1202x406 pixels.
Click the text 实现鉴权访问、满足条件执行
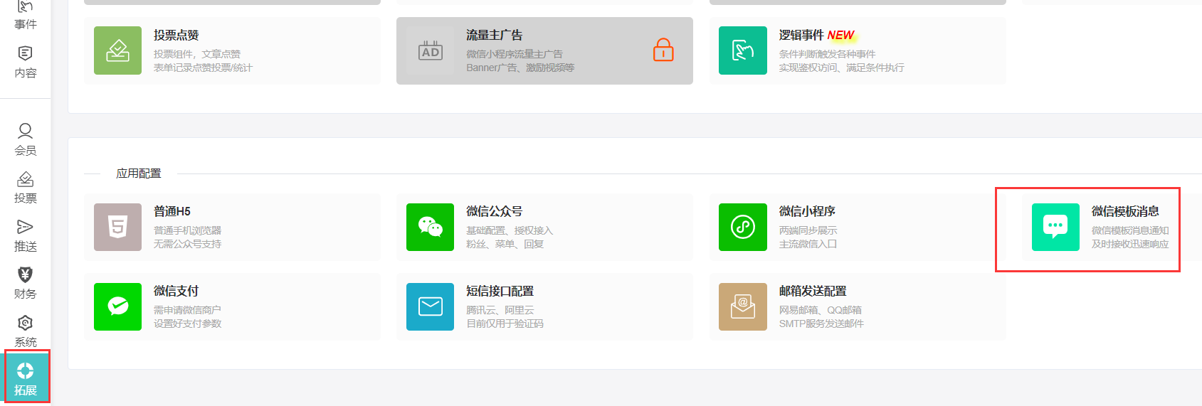[841, 68]
